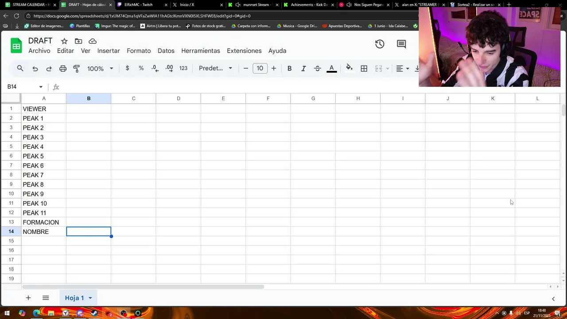Undo the last action

[35, 69]
